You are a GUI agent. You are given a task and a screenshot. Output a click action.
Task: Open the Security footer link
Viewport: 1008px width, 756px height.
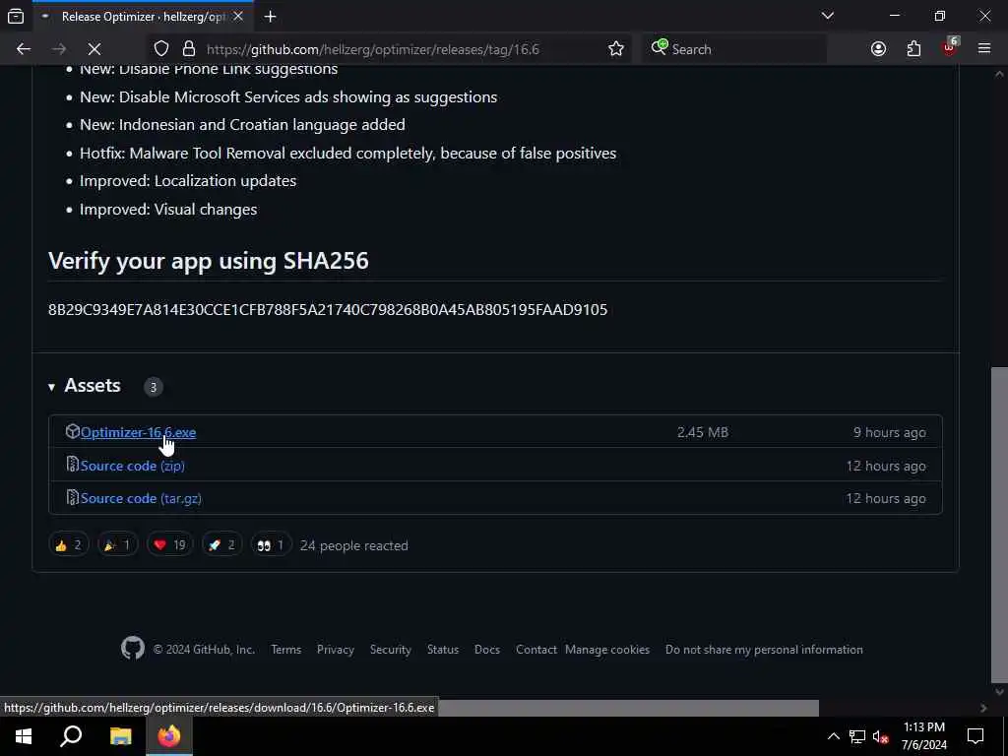pyautogui.click(x=390, y=650)
